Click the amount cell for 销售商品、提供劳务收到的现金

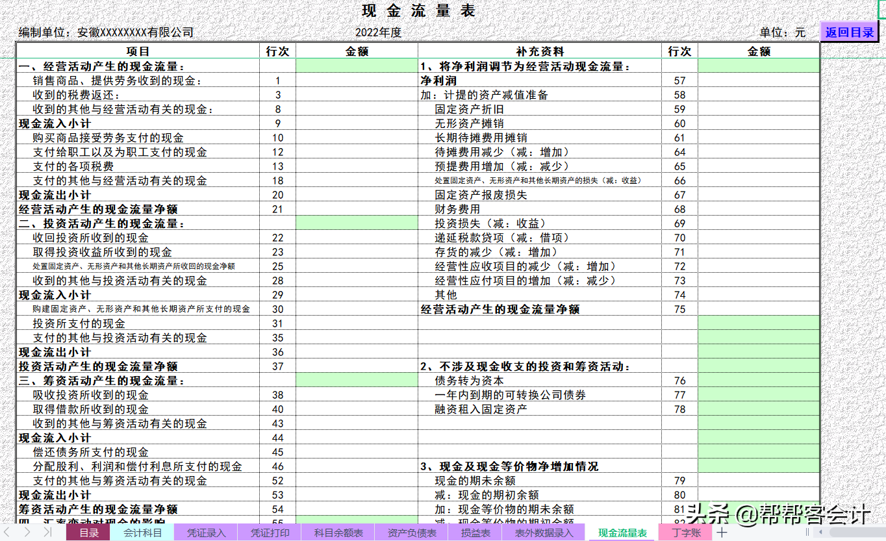pos(357,80)
